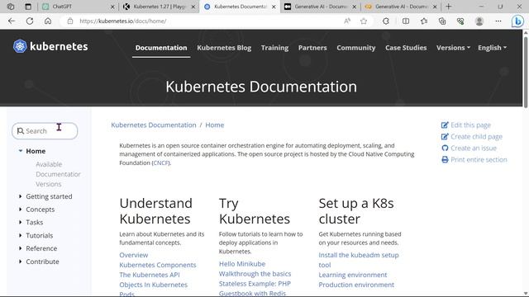Expand the Getting started sidebar section
The height and width of the screenshot is (297, 529).
point(20,196)
